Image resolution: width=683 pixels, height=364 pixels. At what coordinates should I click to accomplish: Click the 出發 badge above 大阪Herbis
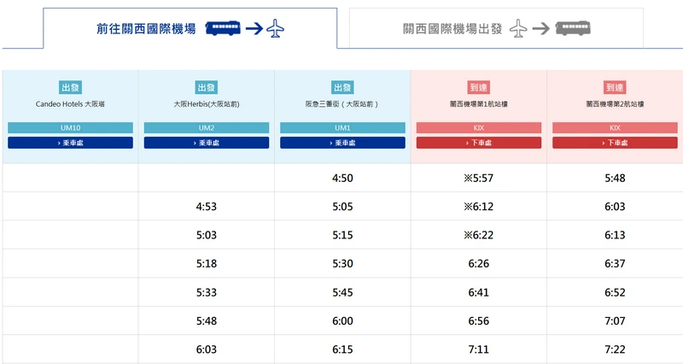(x=207, y=88)
